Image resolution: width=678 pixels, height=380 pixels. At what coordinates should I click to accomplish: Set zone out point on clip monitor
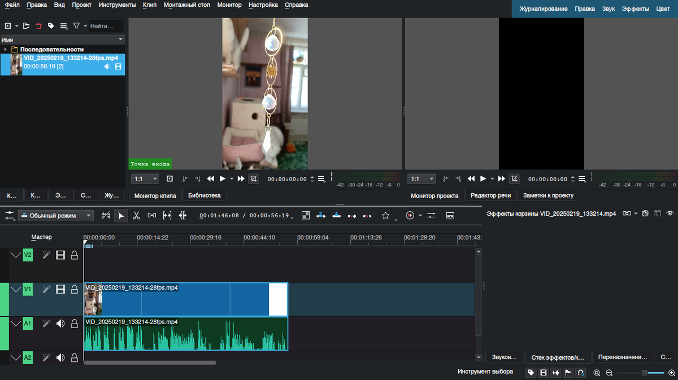click(198, 178)
